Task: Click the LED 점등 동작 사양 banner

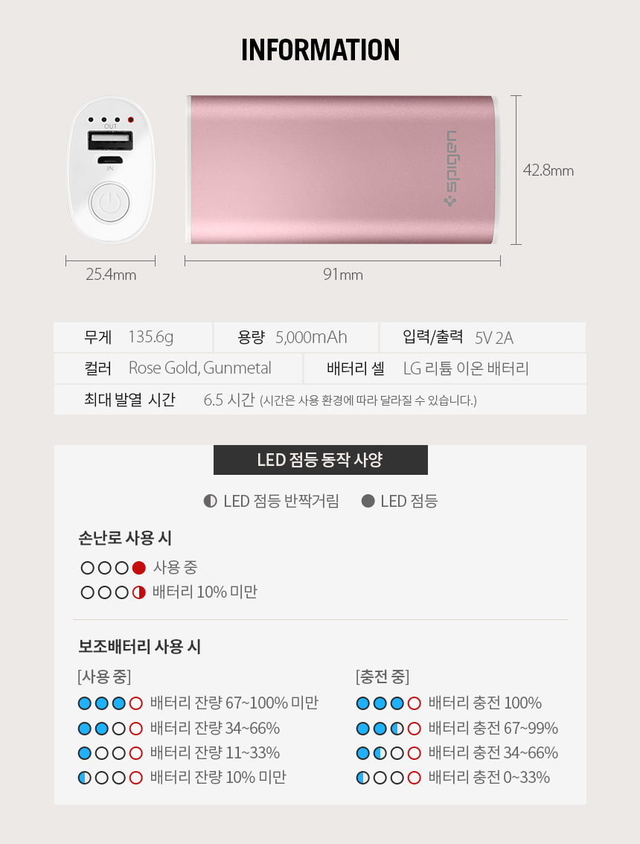Action: [320, 460]
